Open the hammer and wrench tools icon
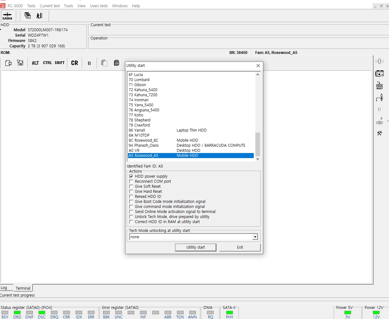The height and width of the screenshot is (319, 389). (380, 133)
